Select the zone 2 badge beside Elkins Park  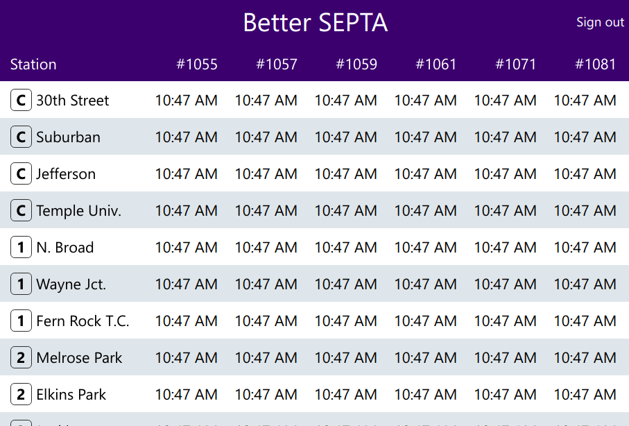(21, 395)
